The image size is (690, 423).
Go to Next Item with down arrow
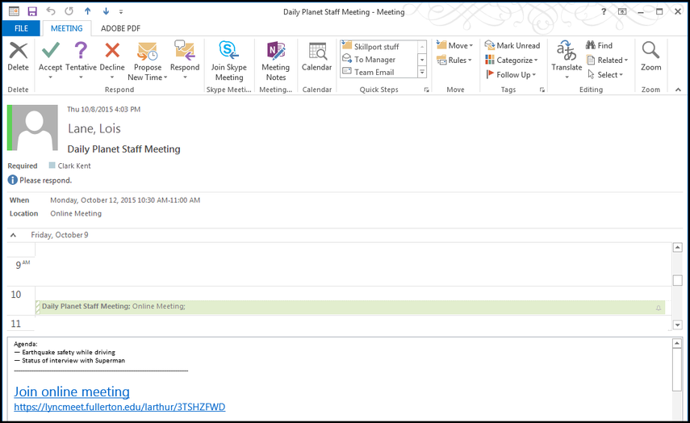point(106,11)
